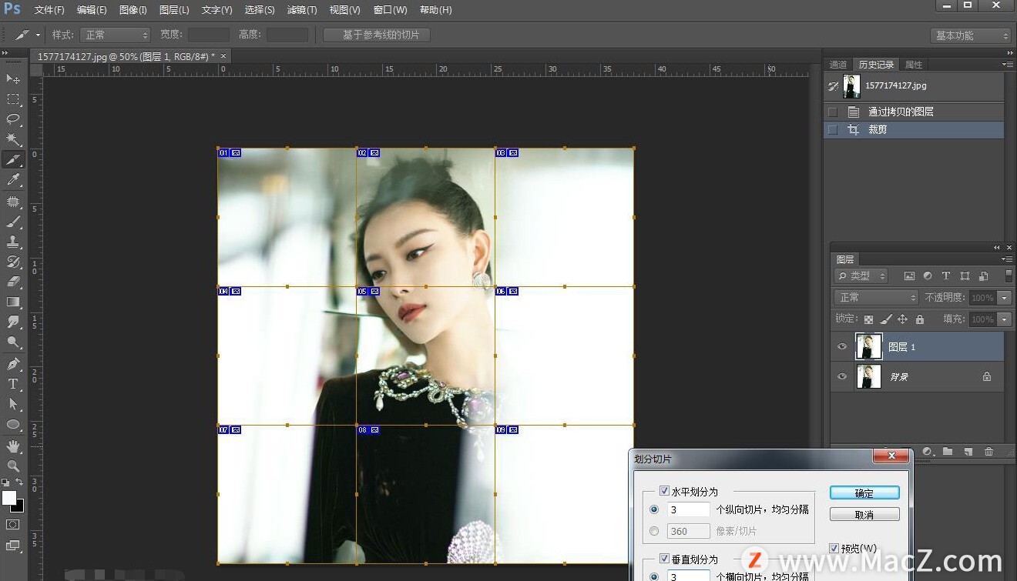Open Layers panel flyout menu
The width and height of the screenshot is (1017, 581).
[1008, 259]
